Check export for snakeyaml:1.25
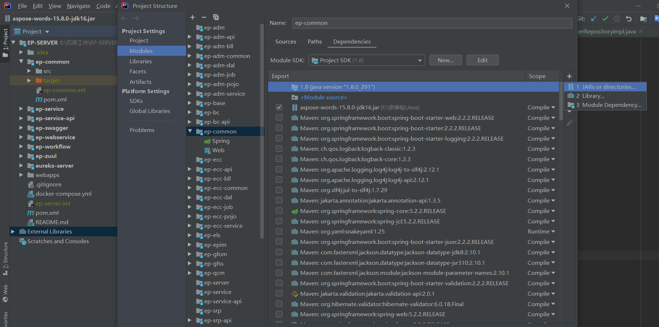The image size is (659, 327). tap(279, 231)
